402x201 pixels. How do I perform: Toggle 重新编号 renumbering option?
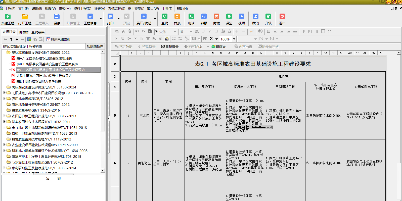point(170,46)
